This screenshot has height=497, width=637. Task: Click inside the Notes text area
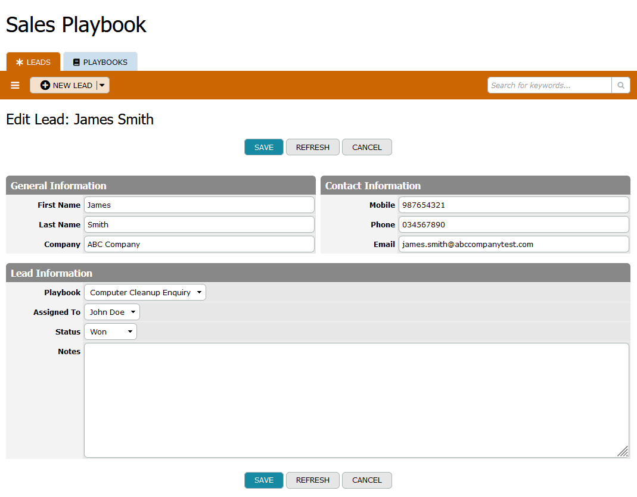click(x=356, y=400)
